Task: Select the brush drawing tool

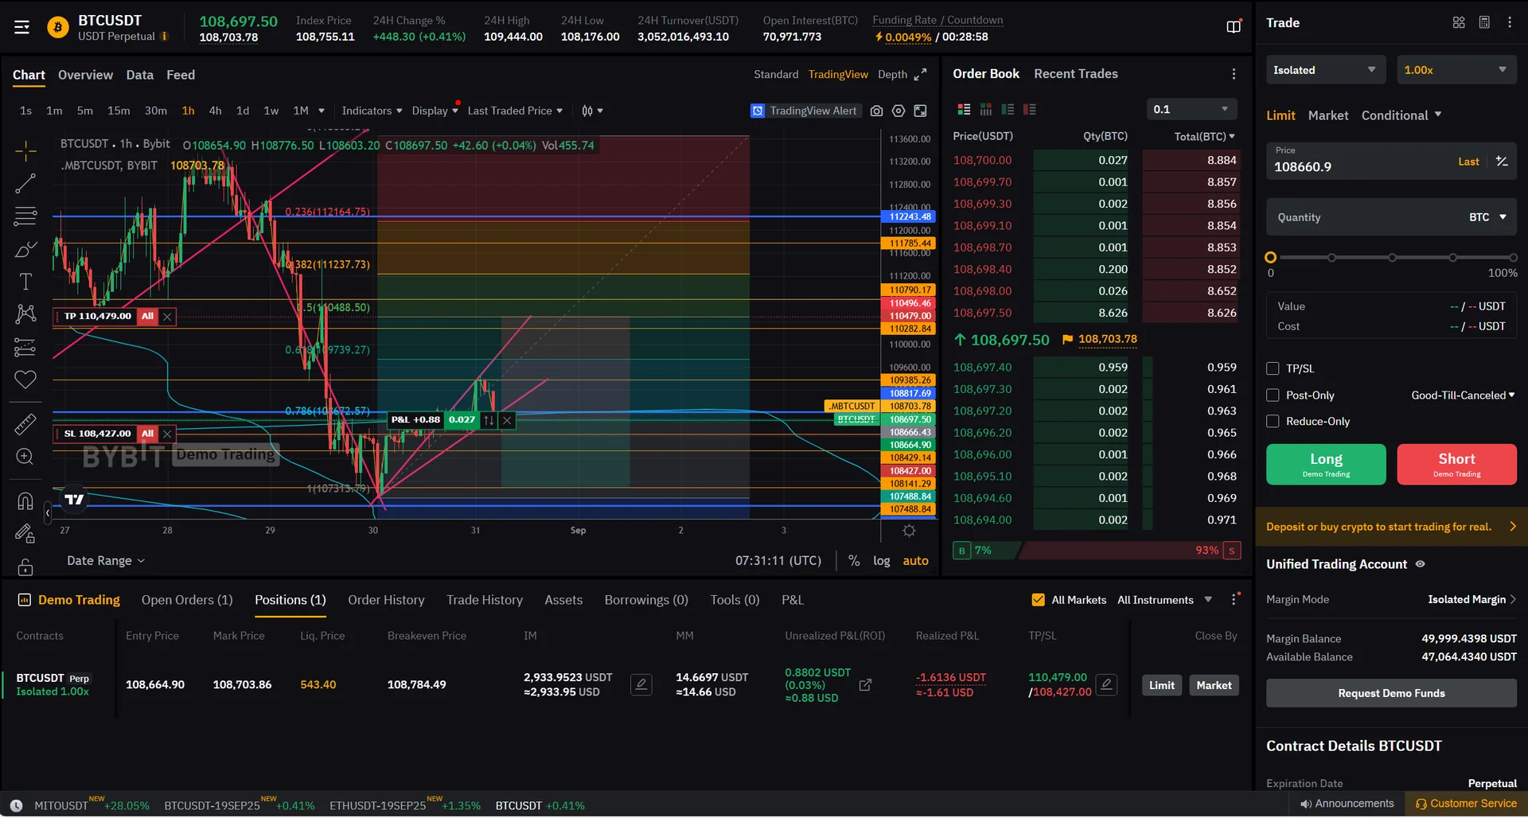Action: [25, 249]
